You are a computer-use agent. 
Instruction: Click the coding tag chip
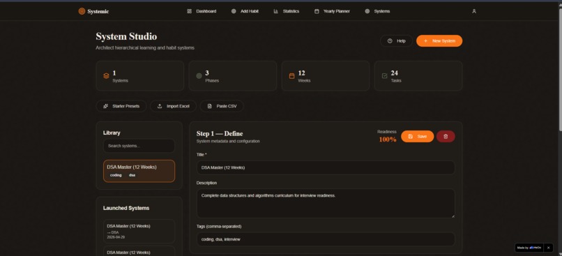tap(116, 175)
